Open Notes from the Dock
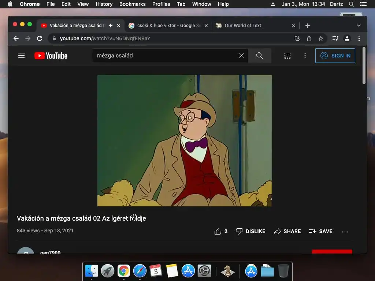375x281 pixels. (172, 271)
